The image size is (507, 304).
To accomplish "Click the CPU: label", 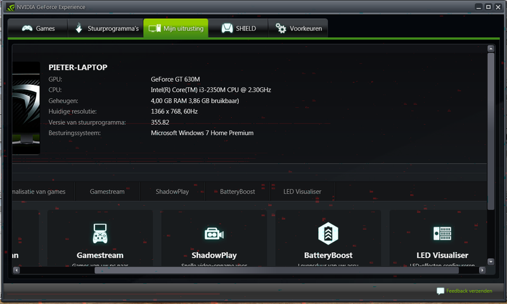I will tap(55, 90).
